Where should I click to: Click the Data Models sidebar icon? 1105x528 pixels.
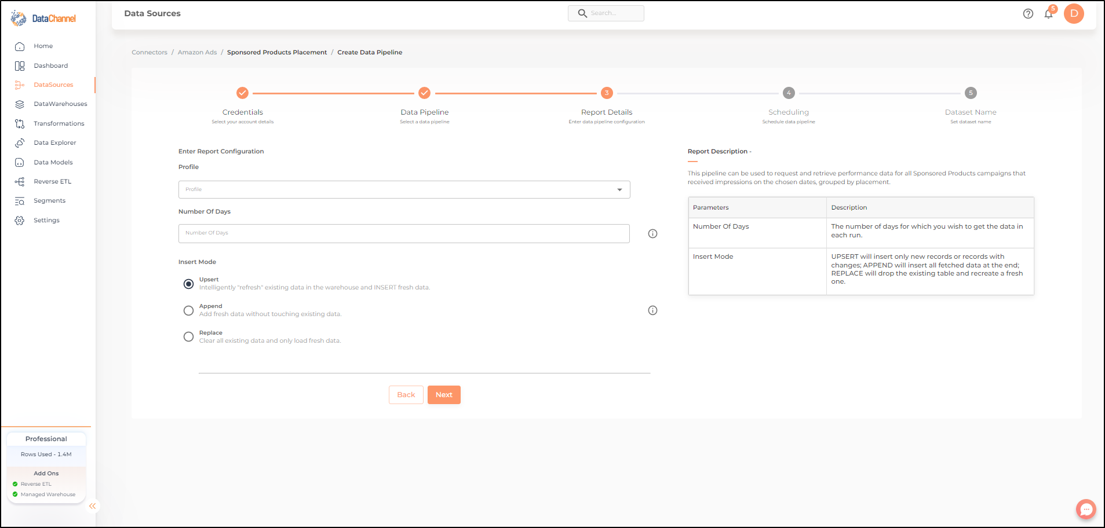tap(20, 163)
